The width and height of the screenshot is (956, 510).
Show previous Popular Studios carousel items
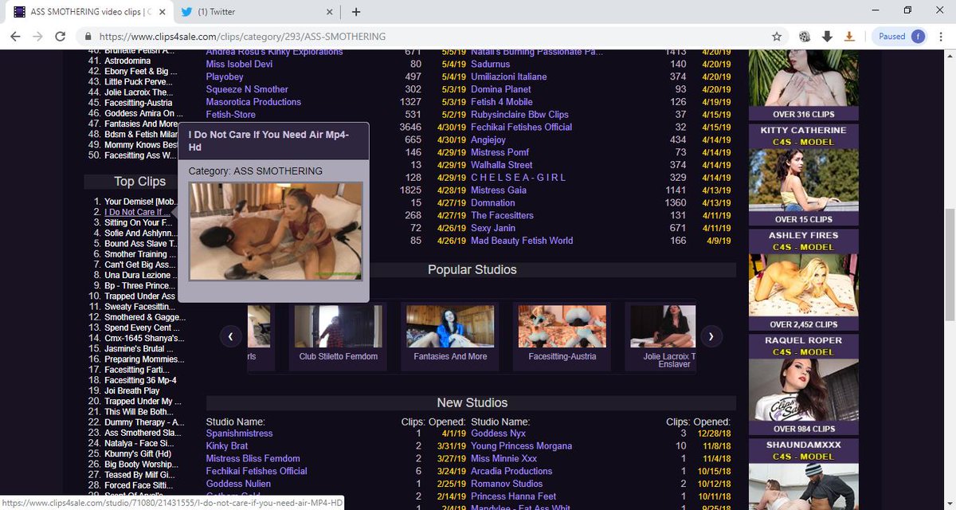click(230, 336)
